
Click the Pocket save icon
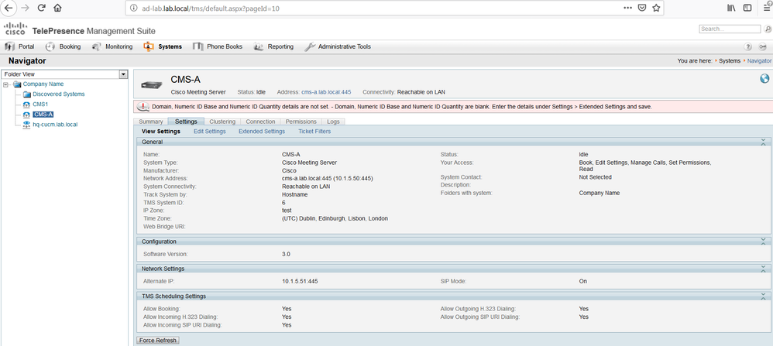[642, 8]
